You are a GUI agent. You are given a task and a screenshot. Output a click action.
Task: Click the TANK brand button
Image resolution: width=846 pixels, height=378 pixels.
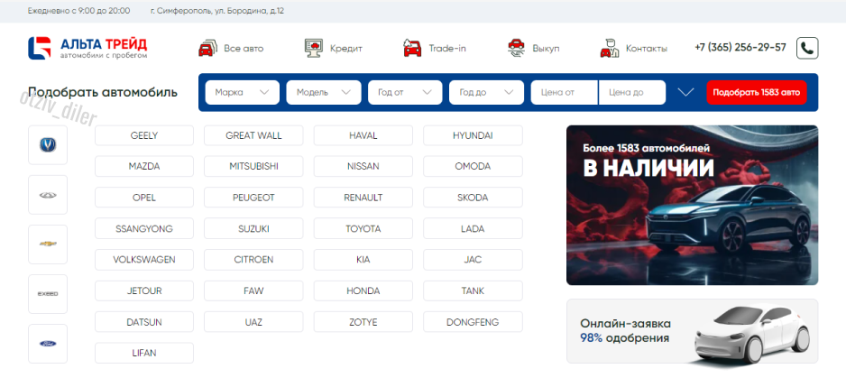click(473, 291)
